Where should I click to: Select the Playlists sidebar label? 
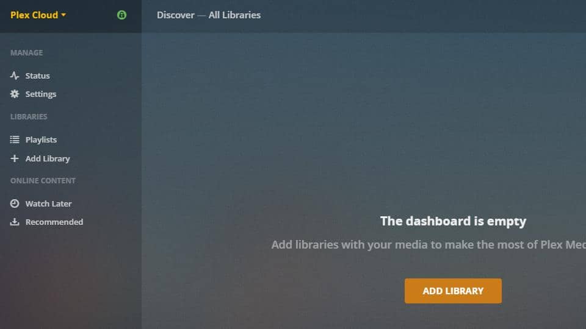pyautogui.click(x=41, y=140)
